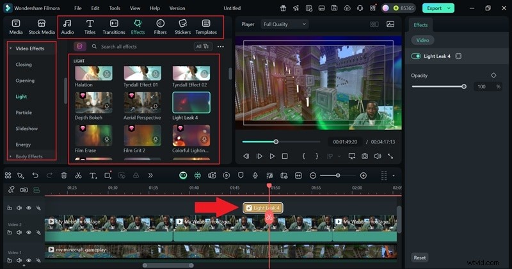This screenshot has height=269, width=512.
Task: Open the All filter dropdown
Action: tap(202, 46)
